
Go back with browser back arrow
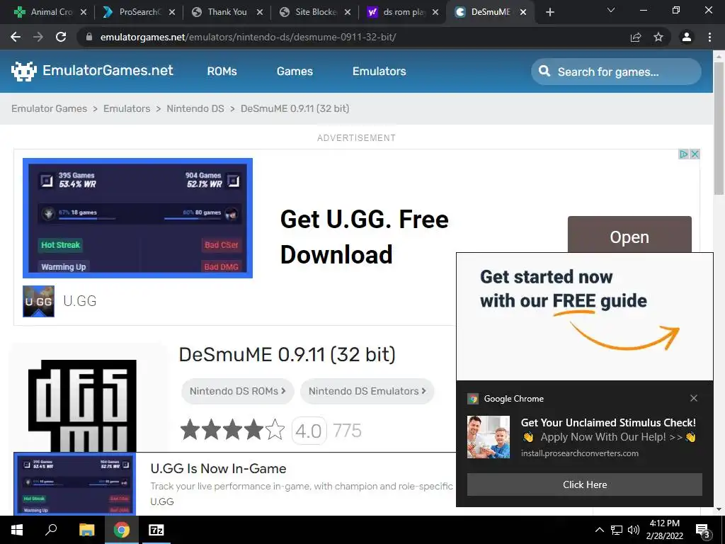[x=16, y=37]
